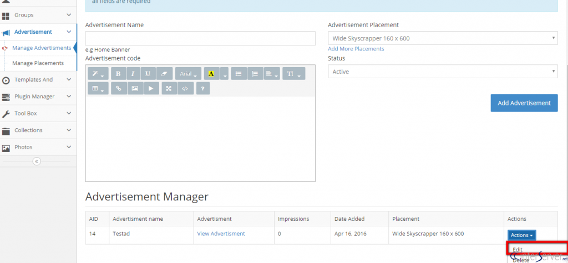Click AID value 14 in the table
The height and width of the screenshot is (263, 568).
(x=92, y=234)
